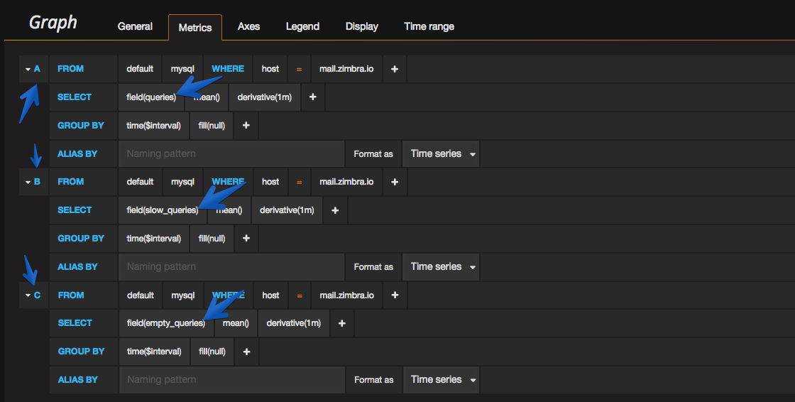Open the Legend tab
This screenshot has height=402, width=795.
pyautogui.click(x=302, y=26)
